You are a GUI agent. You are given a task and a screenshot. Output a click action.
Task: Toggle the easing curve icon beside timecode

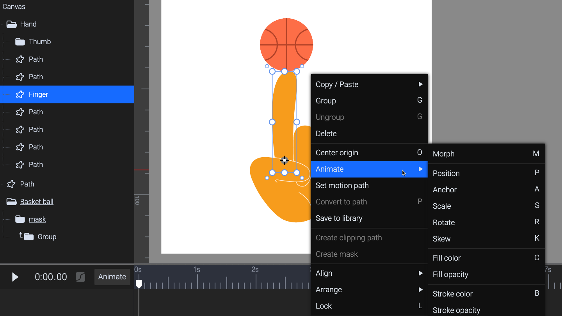click(80, 277)
